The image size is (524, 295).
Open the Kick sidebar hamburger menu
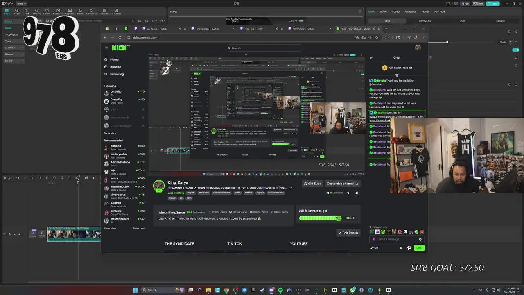pyautogui.click(x=106, y=48)
